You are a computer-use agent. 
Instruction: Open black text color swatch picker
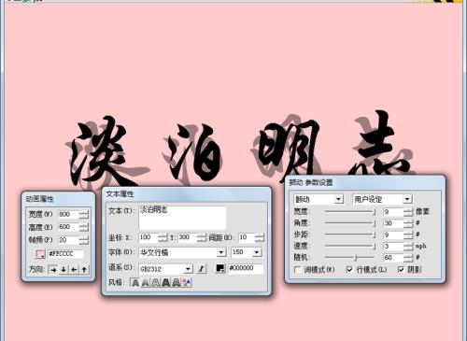click(x=220, y=268)
